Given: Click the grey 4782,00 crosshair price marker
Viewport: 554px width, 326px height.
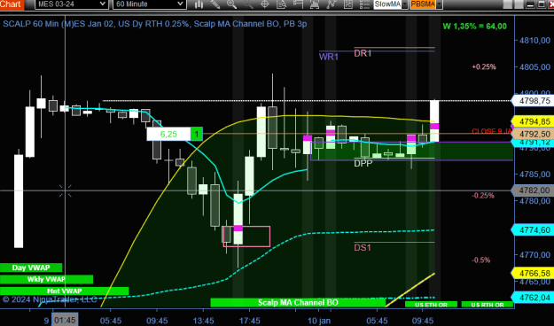Looking at the screenshot, I should pos(533,190).
